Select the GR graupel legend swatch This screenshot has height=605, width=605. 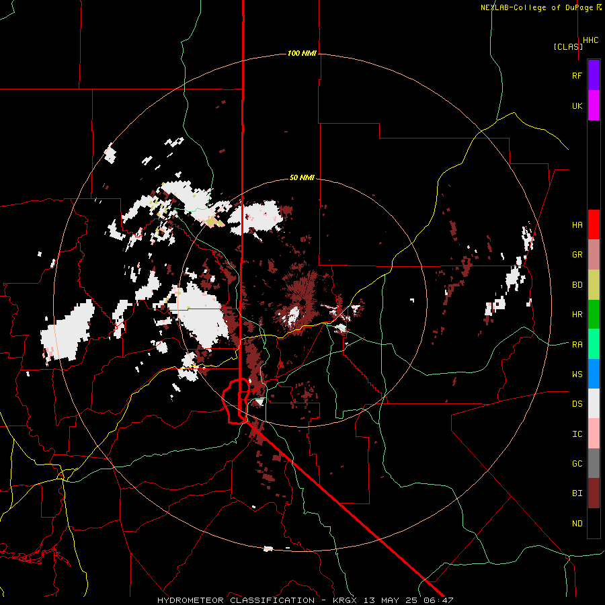[x=594, y=255]
